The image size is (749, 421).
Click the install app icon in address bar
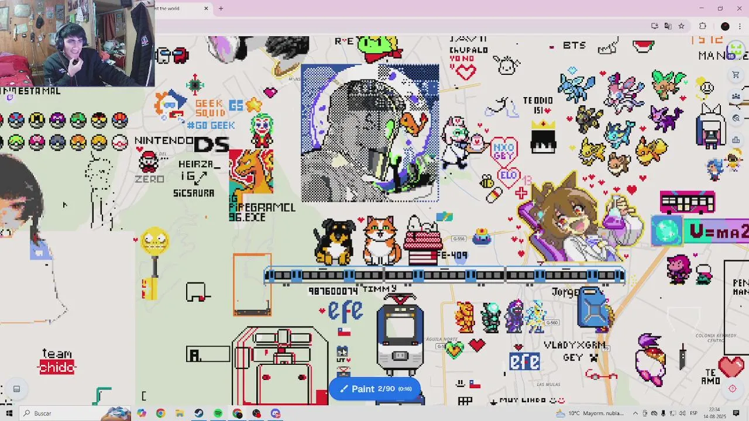click(x=654, y=26)
